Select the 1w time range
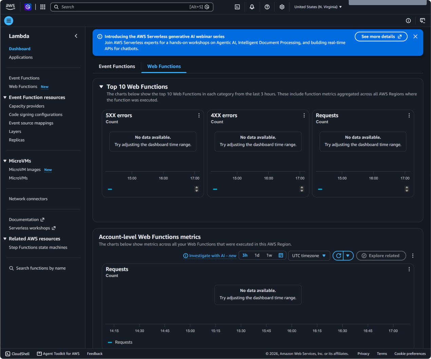The image size is (431, 359). pyautogui.click(x=269, y=255)
